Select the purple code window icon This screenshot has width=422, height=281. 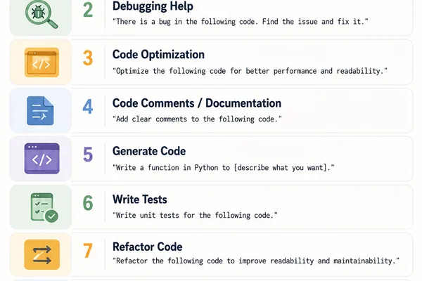click(41, 158)
